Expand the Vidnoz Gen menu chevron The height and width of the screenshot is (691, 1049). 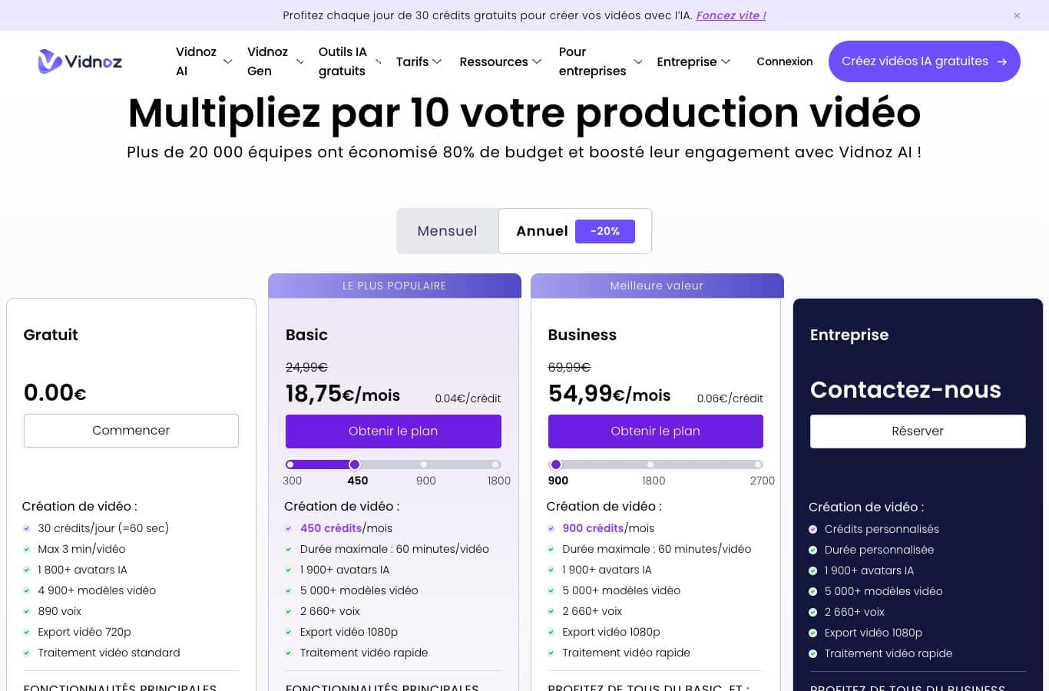coord(300,61)
